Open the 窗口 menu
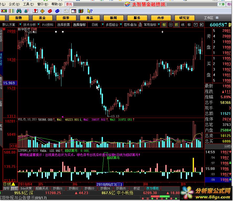233x201 pixels. [x=42, y=4]
